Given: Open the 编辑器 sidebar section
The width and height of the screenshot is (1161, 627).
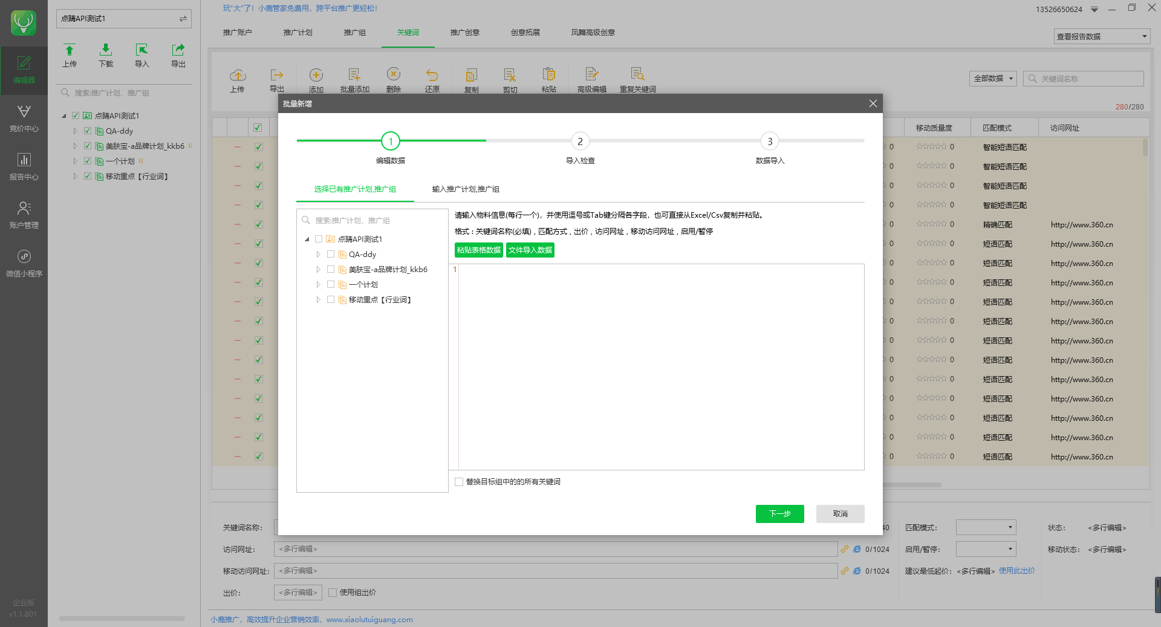Looking at the screenshot, I should [24, 70].
